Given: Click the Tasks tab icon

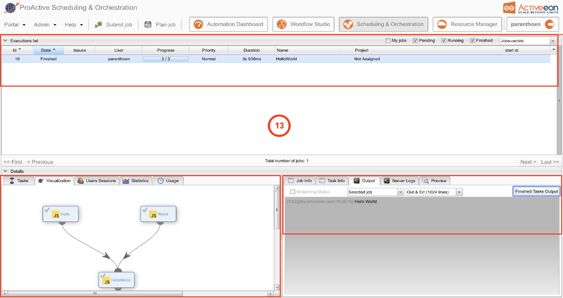Looking at the screenshot, I should point(12,181).
